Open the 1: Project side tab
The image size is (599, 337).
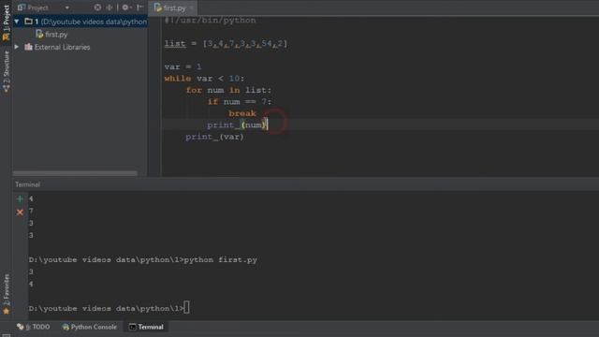(x=7, y=22)
